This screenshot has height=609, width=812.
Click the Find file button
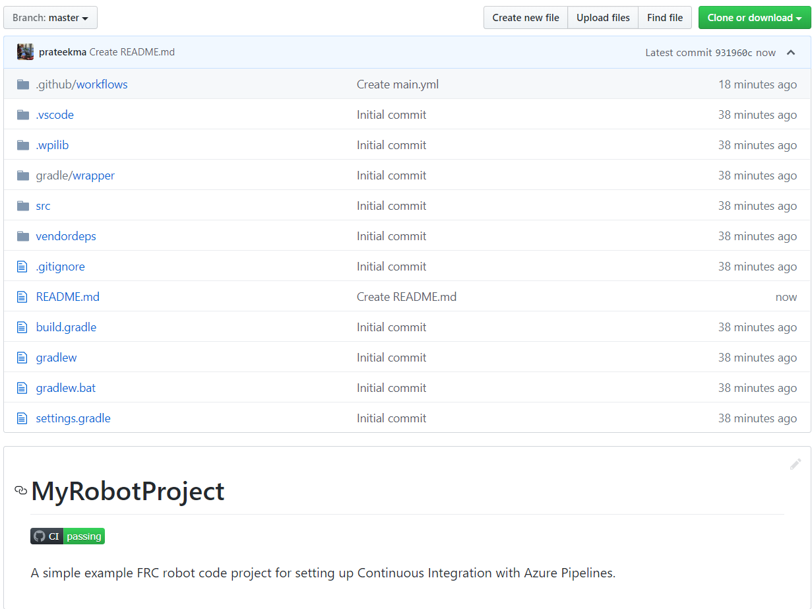664,18
